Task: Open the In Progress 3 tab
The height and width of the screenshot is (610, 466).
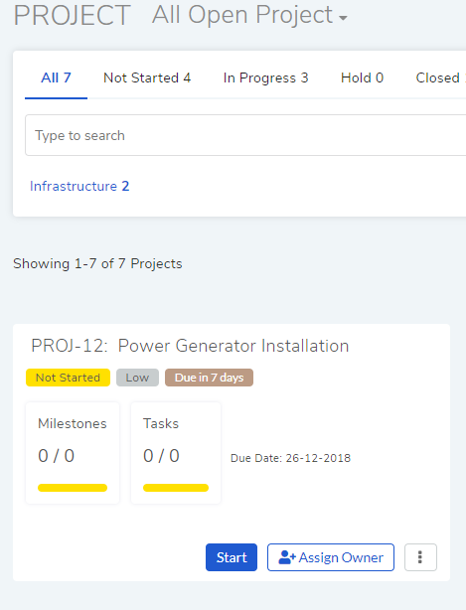Action: [x=265, y=77]
